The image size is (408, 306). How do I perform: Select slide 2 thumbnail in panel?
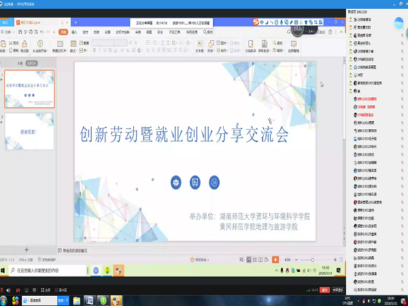click(x=29, y=131)
